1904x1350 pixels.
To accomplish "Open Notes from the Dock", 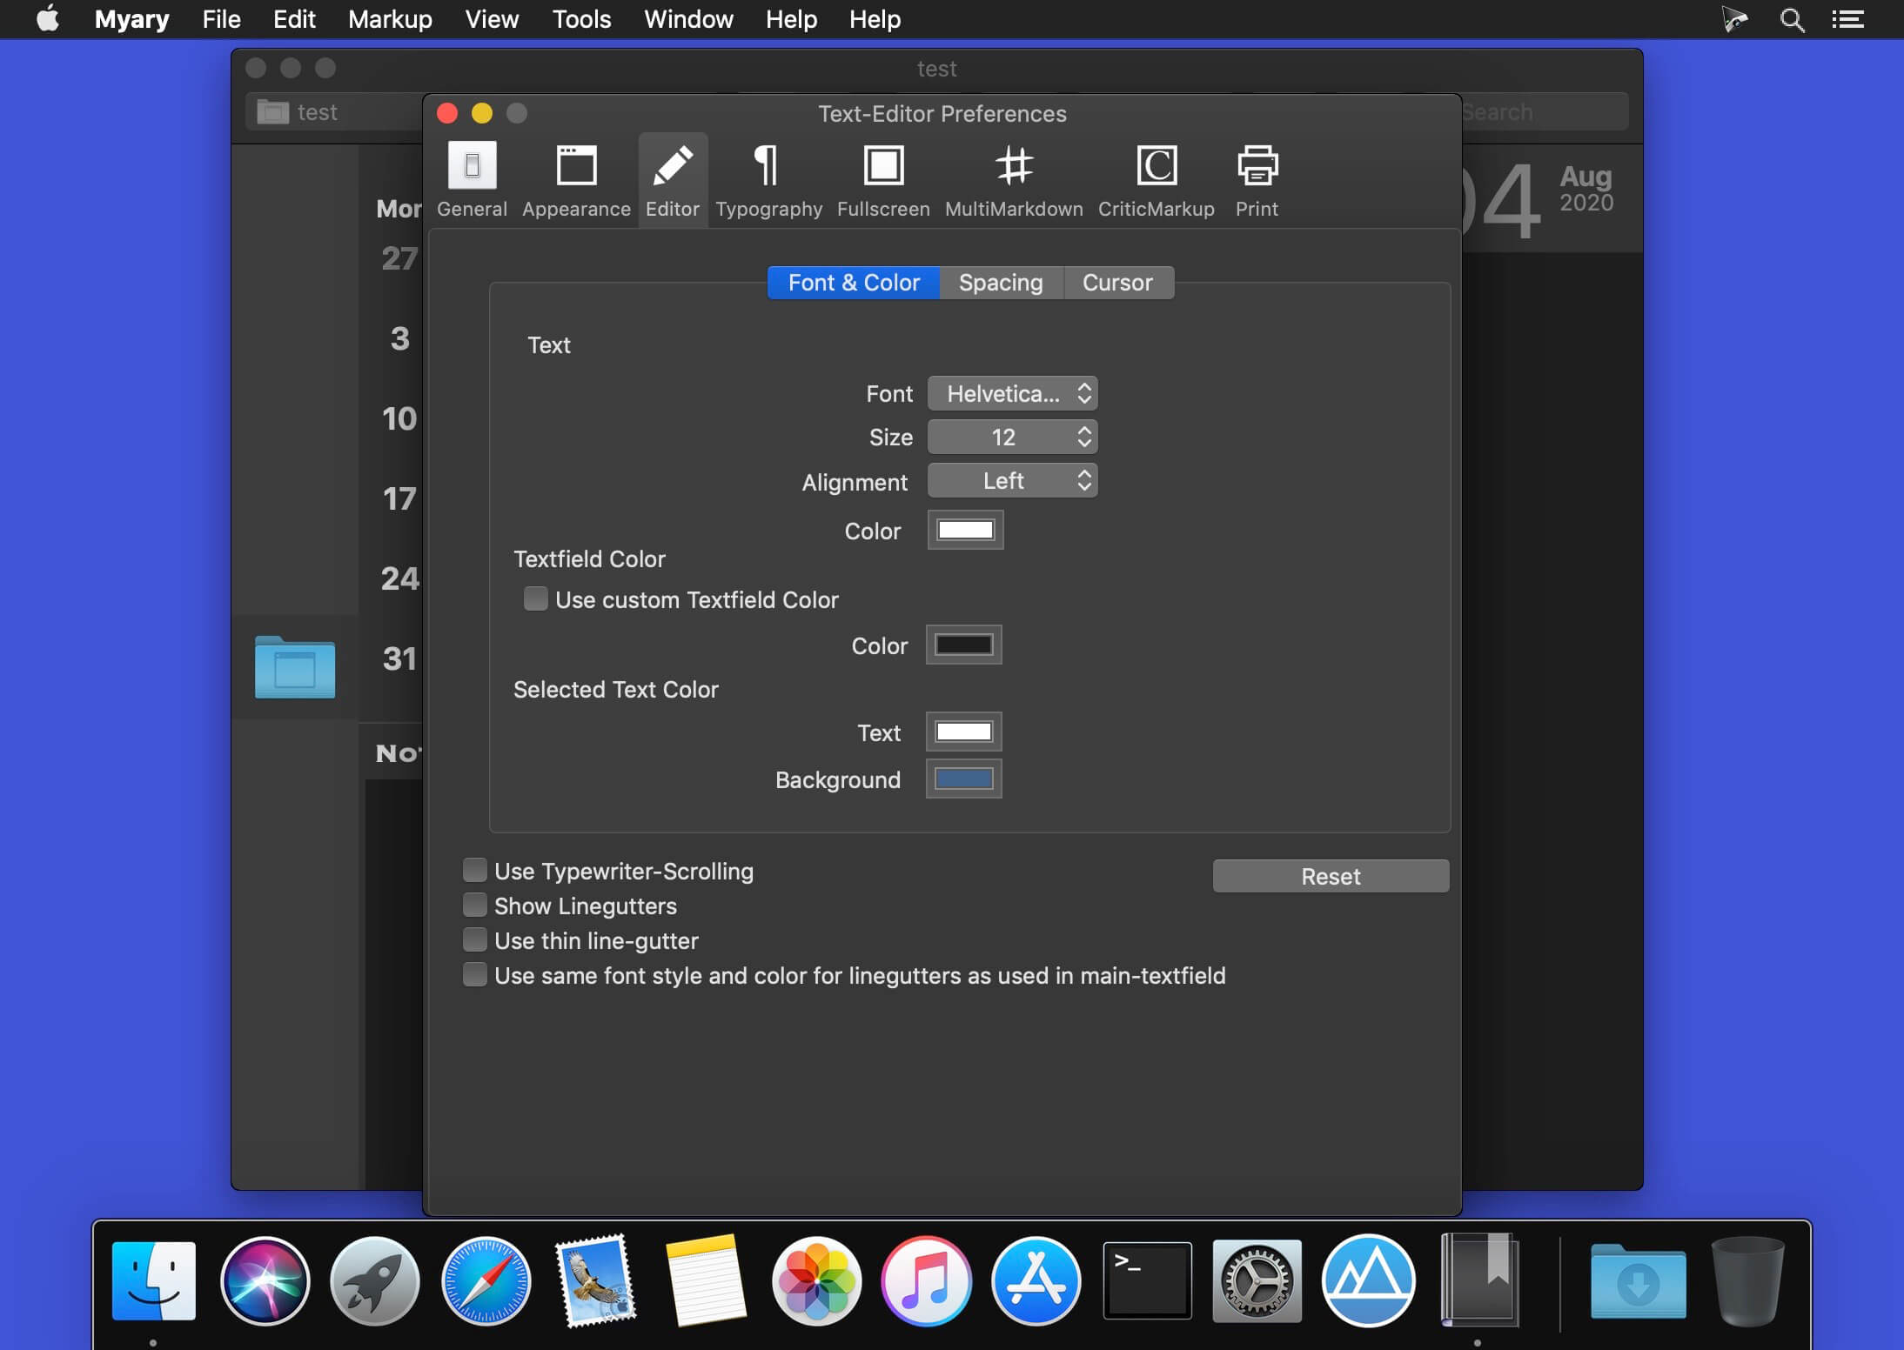I will (706, 1280).
